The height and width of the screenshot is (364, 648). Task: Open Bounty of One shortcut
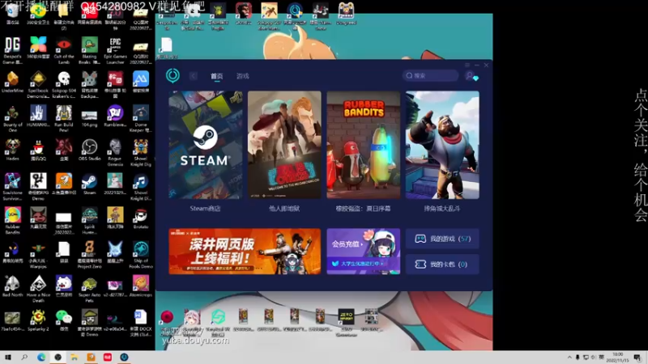tap(13, 119)
